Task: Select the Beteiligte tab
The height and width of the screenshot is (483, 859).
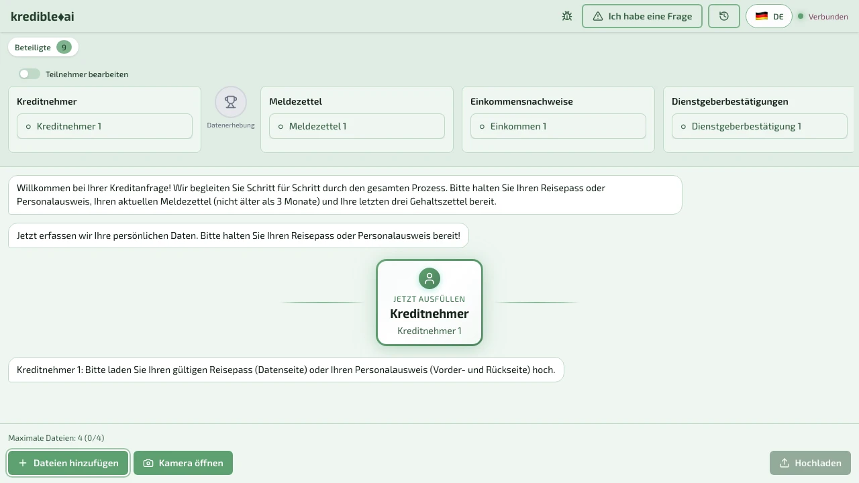Action: point(43,47)
